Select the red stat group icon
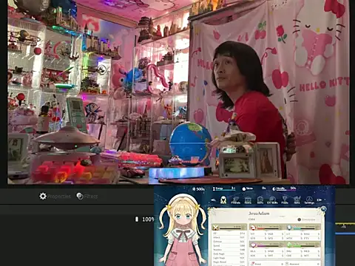Viewport: 355px width, 266px height. point(252,227)
